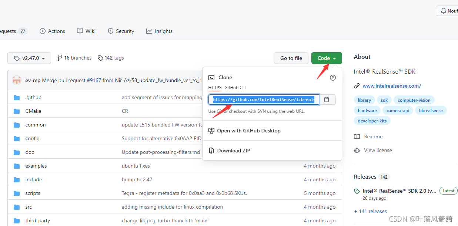Open the scripts folder
Image resolution: width=458 pixels, height=226 pixels.
[33, 193]
